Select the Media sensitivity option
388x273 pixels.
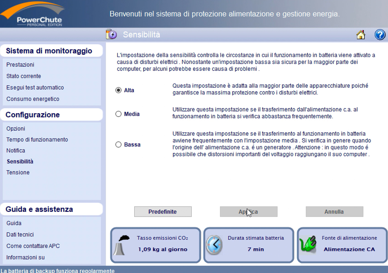(118, 114)
